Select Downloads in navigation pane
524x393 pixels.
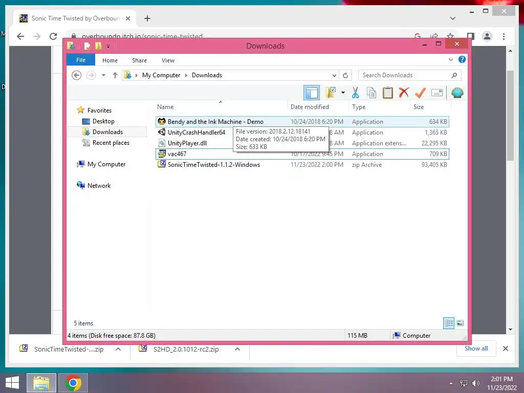point(107,132)
